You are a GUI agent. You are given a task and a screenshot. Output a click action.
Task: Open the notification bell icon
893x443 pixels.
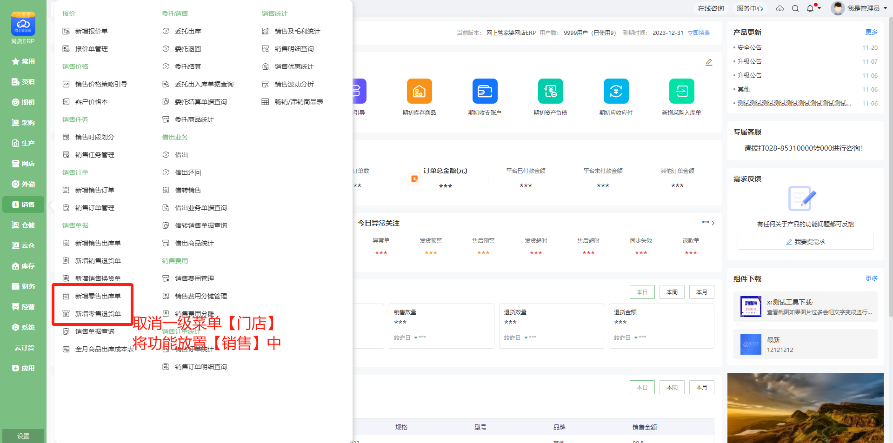coord(810,8)
